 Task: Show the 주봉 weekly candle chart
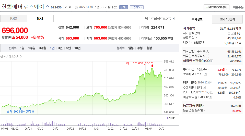coord(140,48)
